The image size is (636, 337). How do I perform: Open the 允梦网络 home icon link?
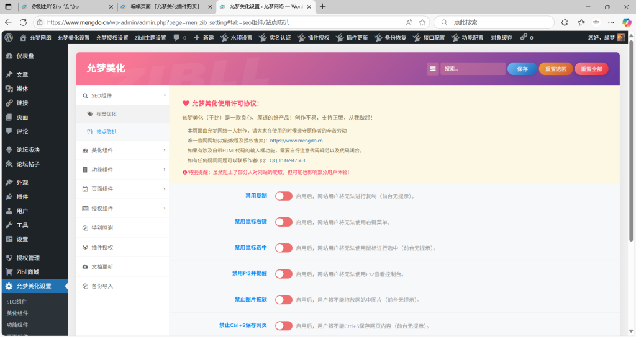click(35, 38)
